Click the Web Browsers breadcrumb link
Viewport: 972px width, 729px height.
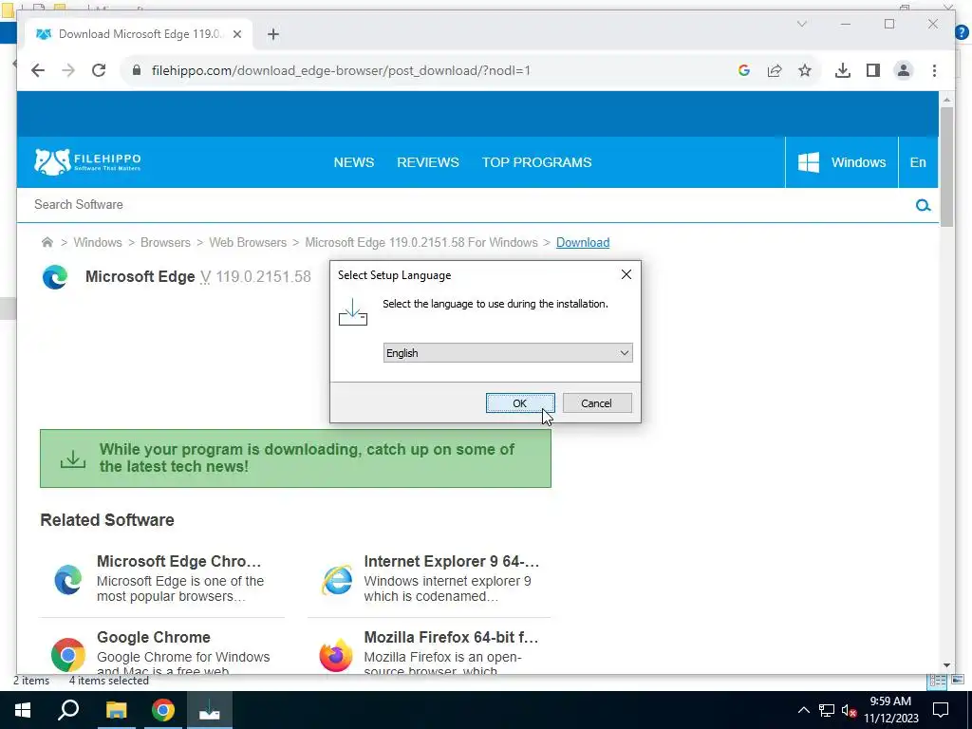point(248,242)
